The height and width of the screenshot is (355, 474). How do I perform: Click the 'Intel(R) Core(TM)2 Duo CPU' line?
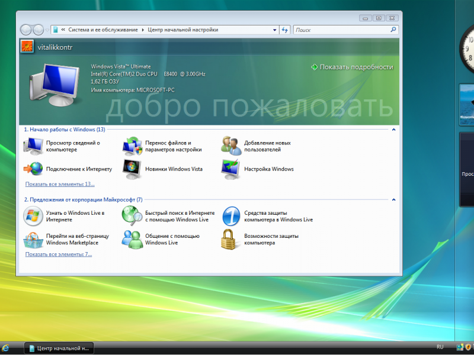pyautogui.click(x=148, y=74)
